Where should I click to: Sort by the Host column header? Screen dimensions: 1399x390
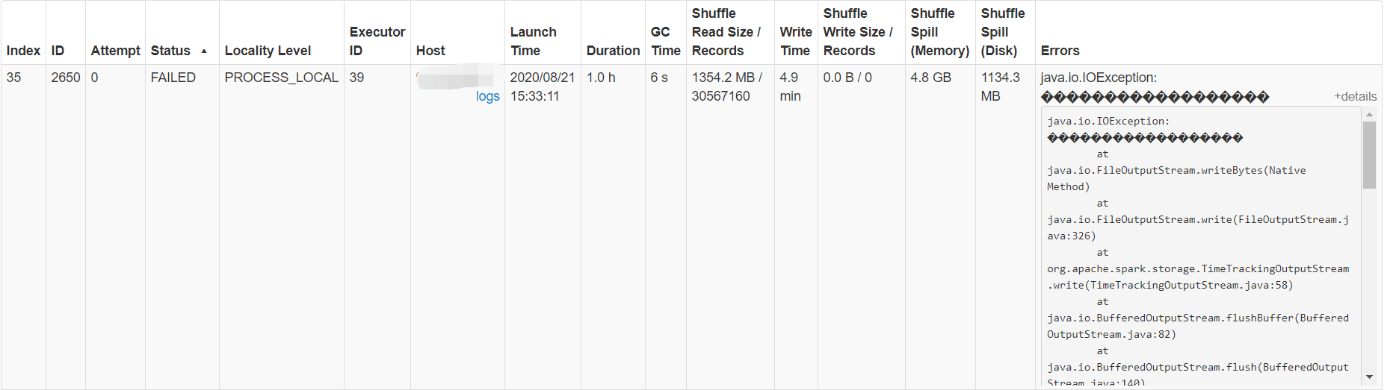[430, 51]
